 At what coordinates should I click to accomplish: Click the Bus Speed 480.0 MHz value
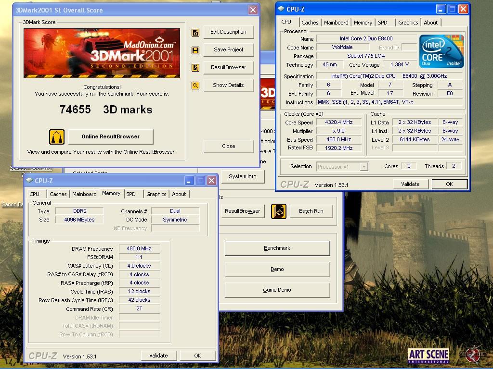point(339,139)
